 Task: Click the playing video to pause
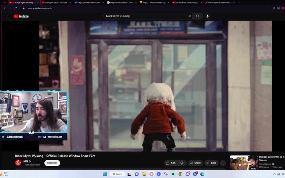tap(155, 86)
